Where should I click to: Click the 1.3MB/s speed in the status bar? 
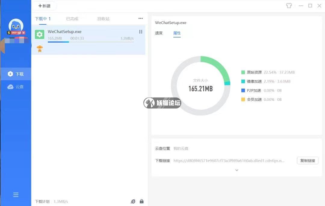pyautogui.click(x=61, y=201)
